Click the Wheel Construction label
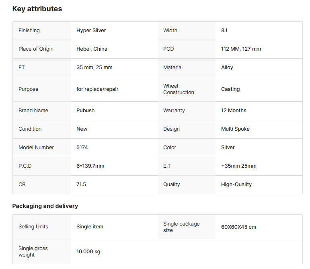 pyautogui.click(x=179, y=89)
